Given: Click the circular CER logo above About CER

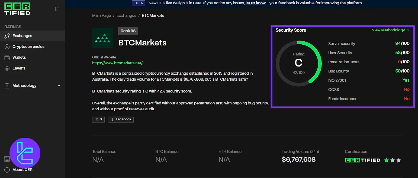Looking at the screenshot, I should coord(25,153).
